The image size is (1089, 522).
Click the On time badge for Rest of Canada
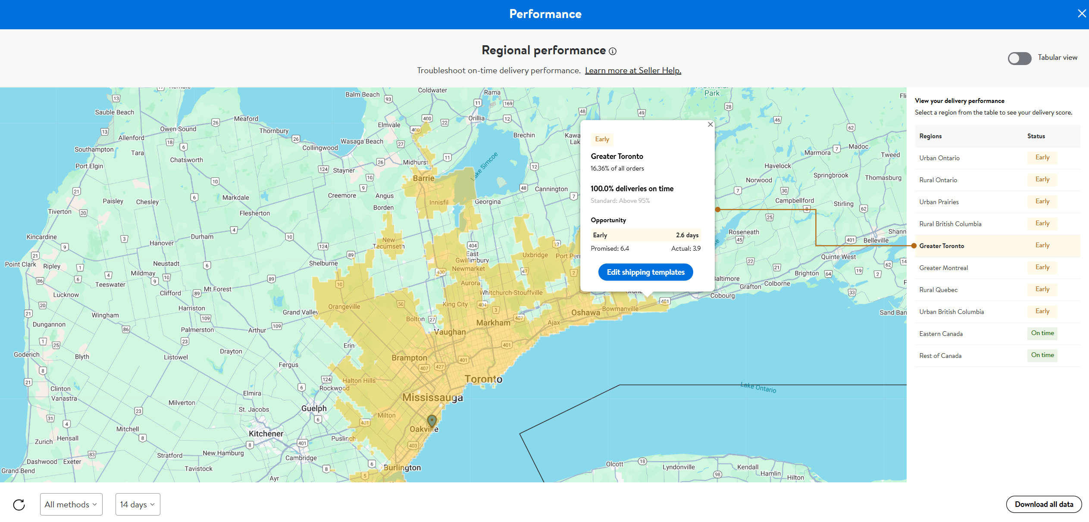pos(1042,355)
